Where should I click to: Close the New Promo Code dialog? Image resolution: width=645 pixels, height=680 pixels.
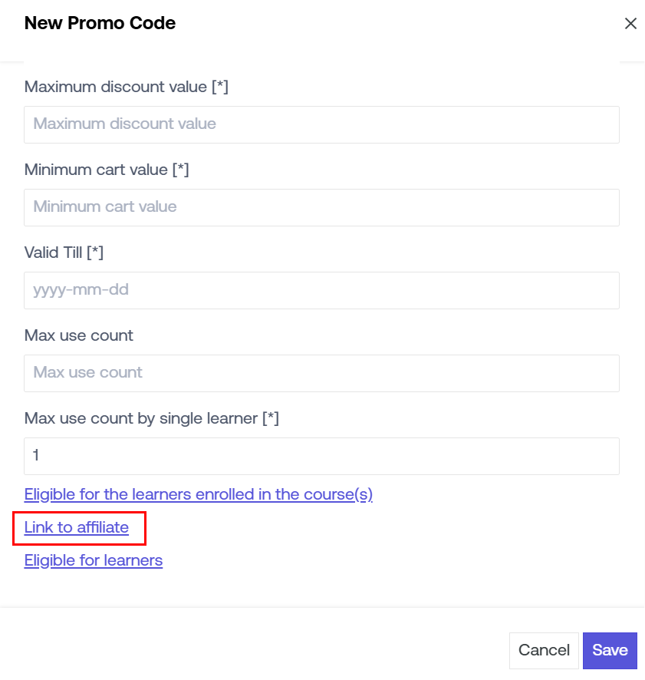[630, 24]
